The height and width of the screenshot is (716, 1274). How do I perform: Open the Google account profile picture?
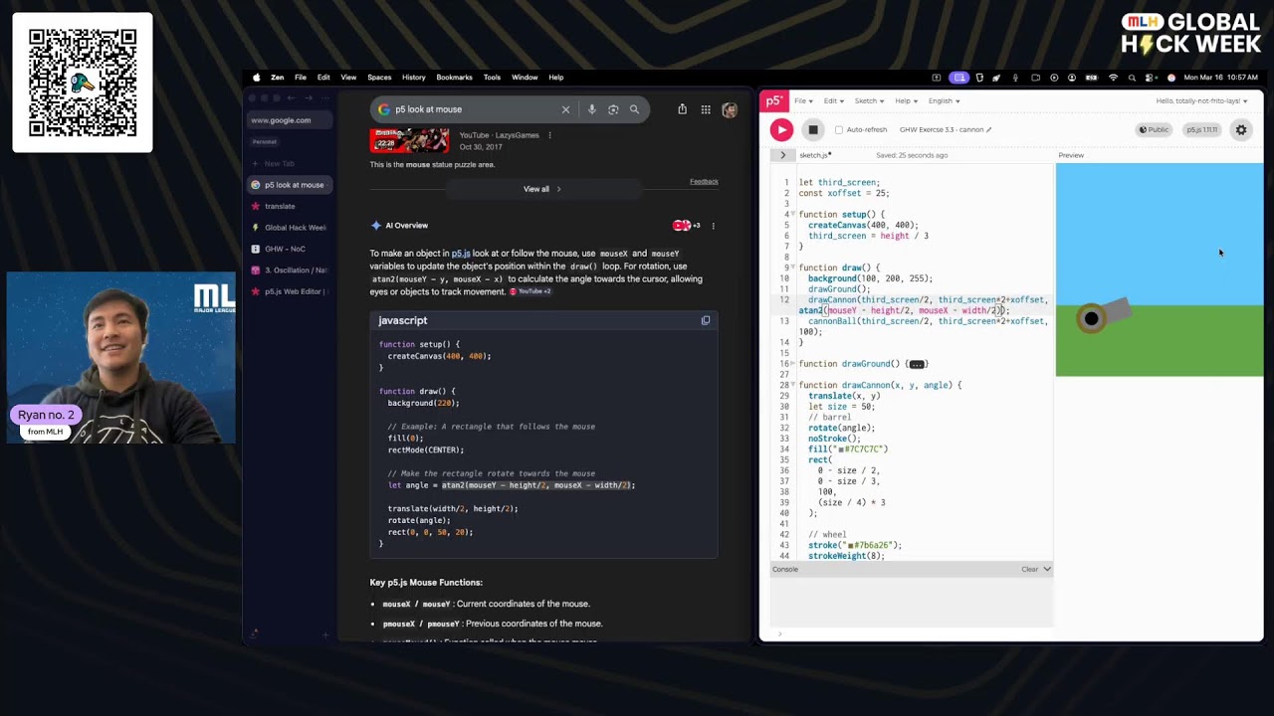(x=730, y=109)
